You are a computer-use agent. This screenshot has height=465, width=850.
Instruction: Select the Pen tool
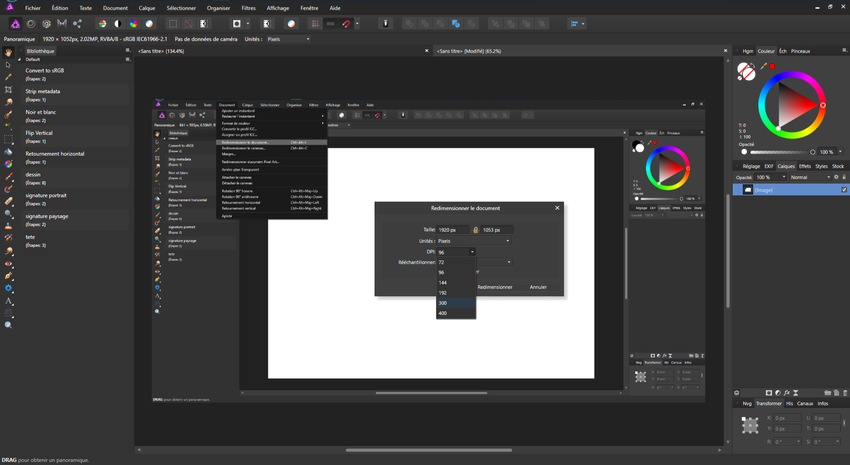pos(8,275)
